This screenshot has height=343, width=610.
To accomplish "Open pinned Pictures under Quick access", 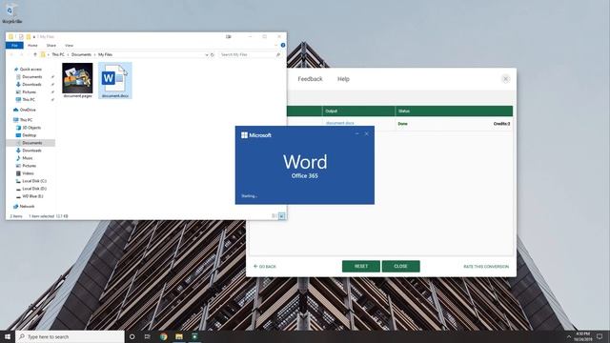I will point(29,92).
